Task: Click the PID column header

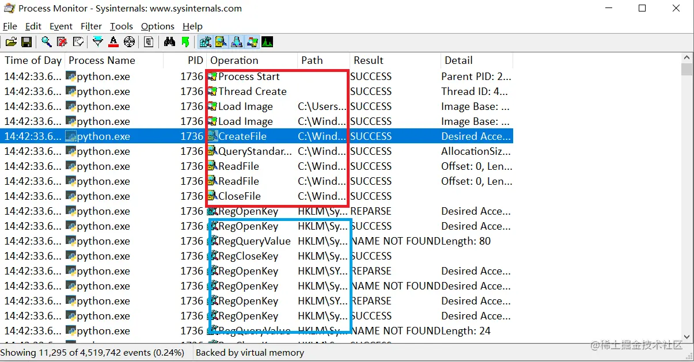Action: [x=185, y=60]
